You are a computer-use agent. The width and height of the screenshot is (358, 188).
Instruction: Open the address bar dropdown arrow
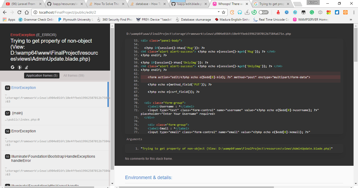click(x=219, y=12)
